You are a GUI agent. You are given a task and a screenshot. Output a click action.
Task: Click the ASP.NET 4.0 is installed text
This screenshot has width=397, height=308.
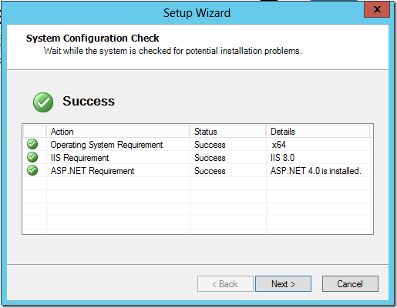click(316, 171)
